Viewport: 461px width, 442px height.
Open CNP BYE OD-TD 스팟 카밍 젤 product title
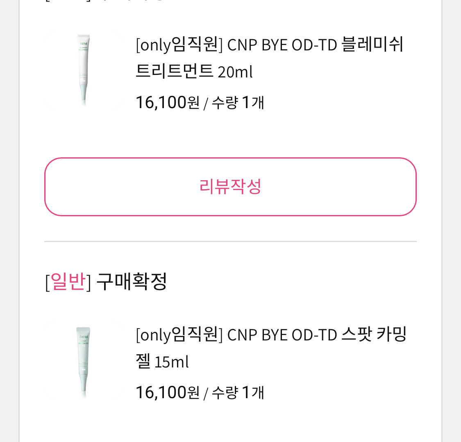(271, 348)
